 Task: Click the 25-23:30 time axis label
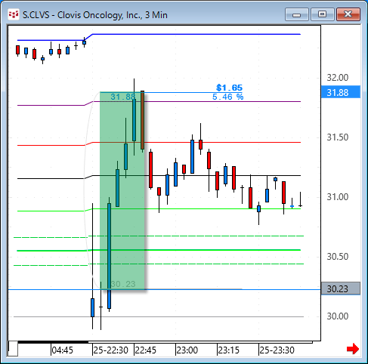(277, 350)
